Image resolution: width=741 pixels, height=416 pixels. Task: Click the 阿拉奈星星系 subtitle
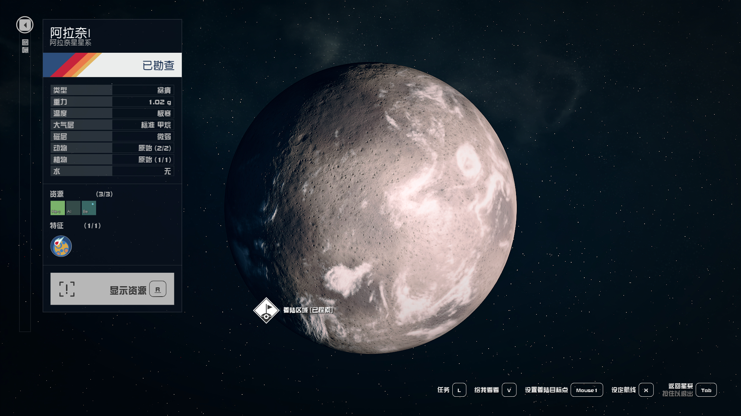[x=71, y=43]
